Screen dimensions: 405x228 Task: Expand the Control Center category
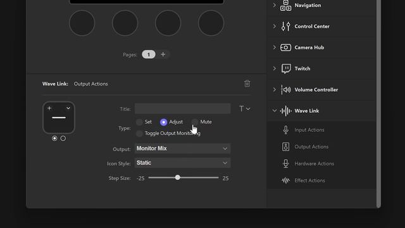274,27
